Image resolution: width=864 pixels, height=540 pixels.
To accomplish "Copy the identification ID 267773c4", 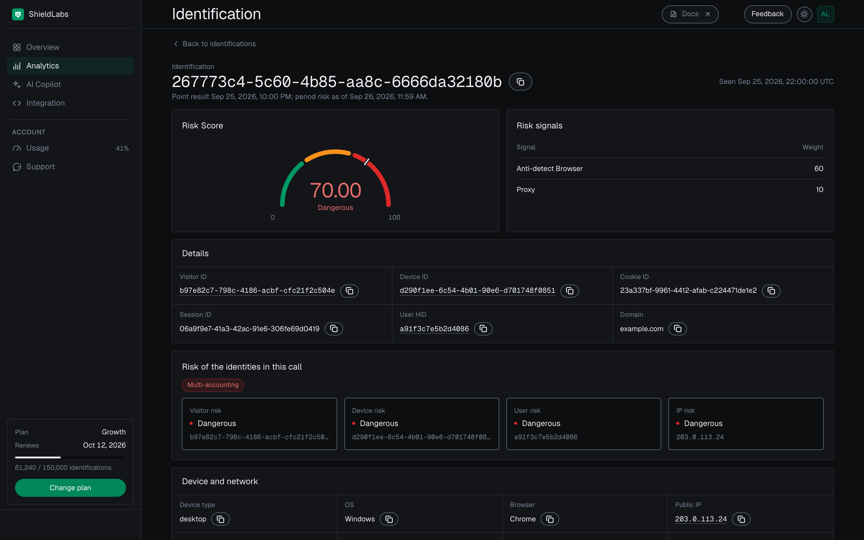I will (x=520, y=82).
